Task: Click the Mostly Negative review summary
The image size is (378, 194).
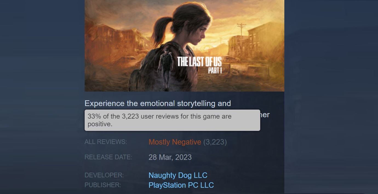Action: click(x=175, y=142)
